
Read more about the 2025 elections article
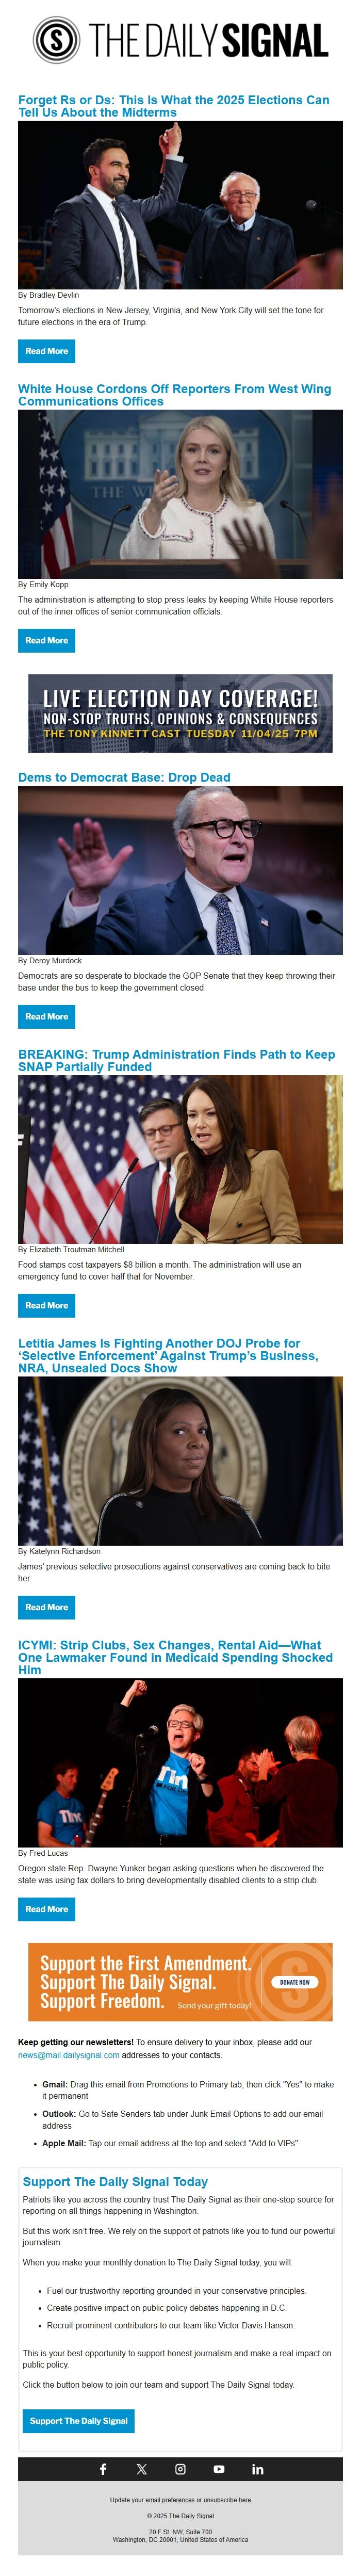pos(46,351)
